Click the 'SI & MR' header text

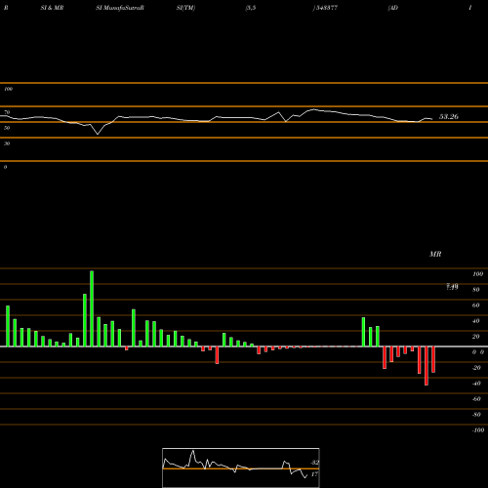[52, 8]
